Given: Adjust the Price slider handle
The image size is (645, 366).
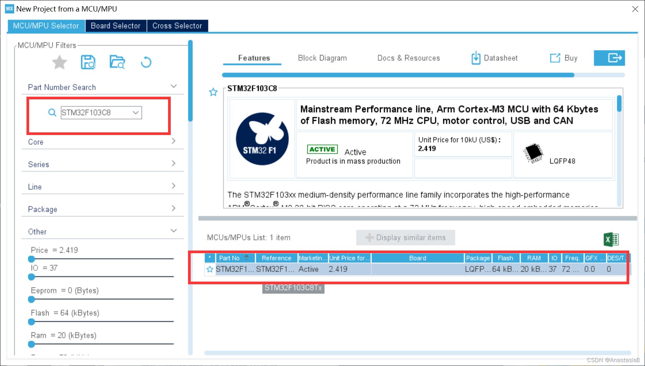Looking at the screenshot, I should tap(31, 259).
